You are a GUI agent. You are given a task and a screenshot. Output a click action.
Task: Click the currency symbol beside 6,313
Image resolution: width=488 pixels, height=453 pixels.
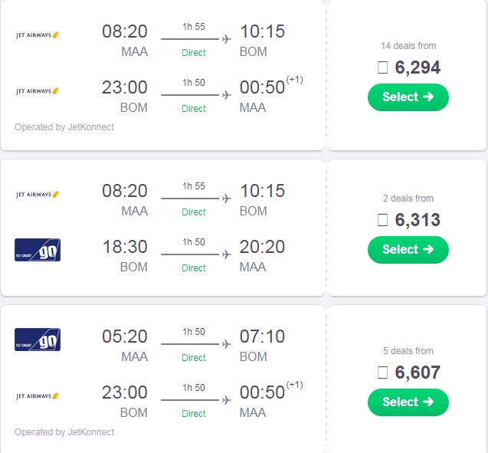[x=382, y=220]
